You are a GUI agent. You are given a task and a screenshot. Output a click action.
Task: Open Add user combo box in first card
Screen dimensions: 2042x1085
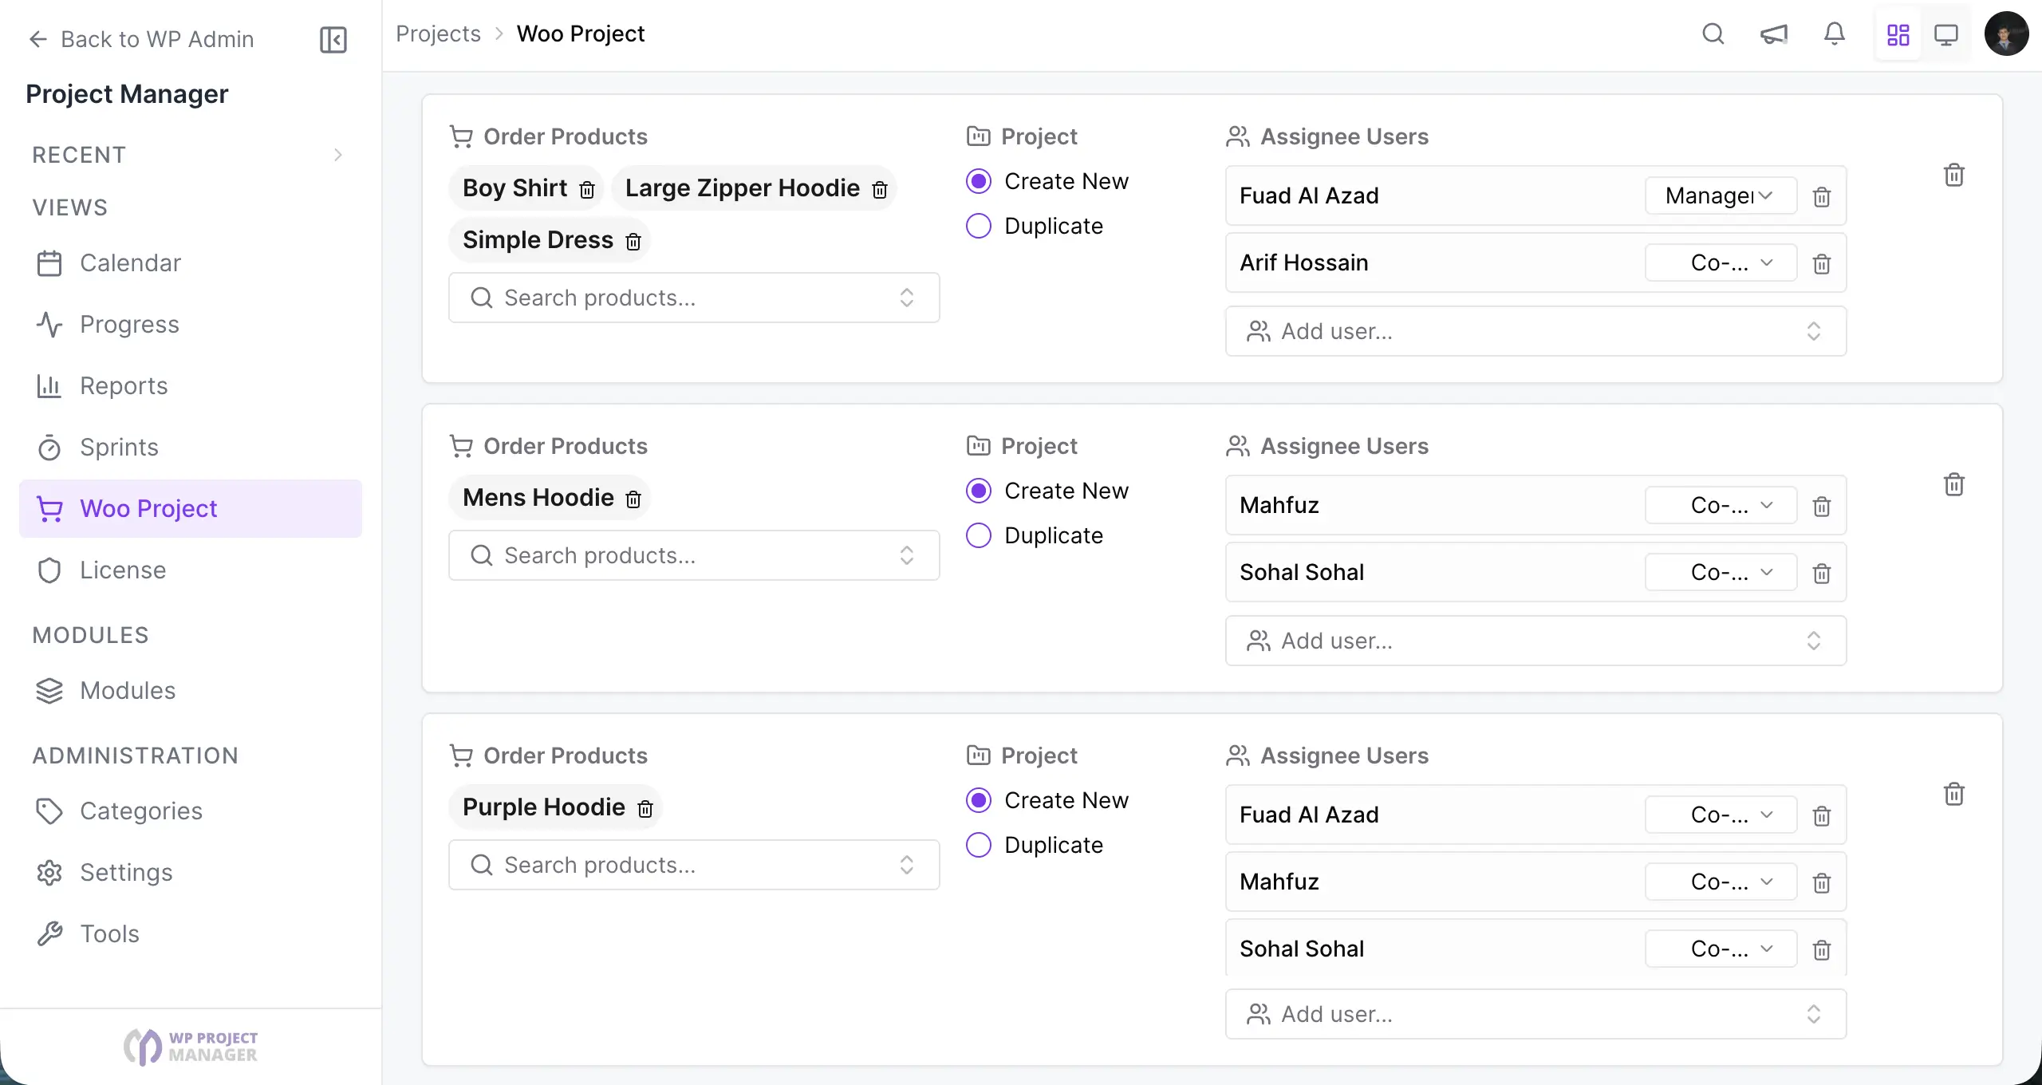click(1535, 331)
